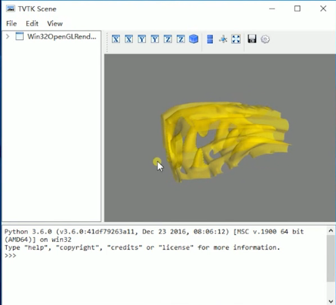The height and width of the screenshot is (305, 336).
Task: Open the Edit menu
Action: coord(32,24)
